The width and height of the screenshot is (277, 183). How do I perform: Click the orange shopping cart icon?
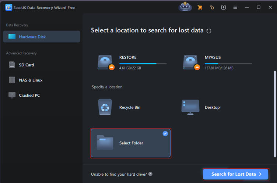(x=200, y=7)
